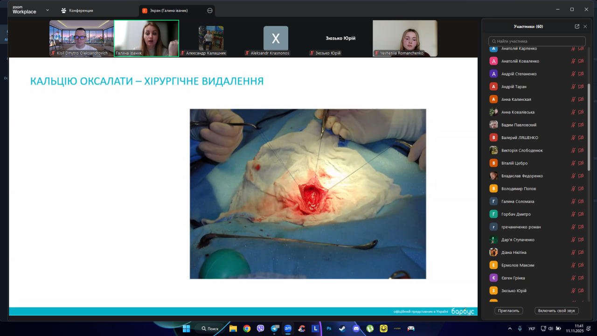Image resolution: width=597 pixels, height=336 pixels.
Task: Open Steam from the taskbar
Action: click(x=342, y=329)
